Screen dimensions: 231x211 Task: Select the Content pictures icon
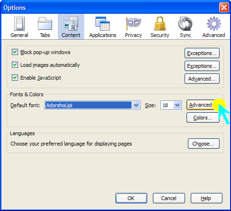[x=71, y=24]
